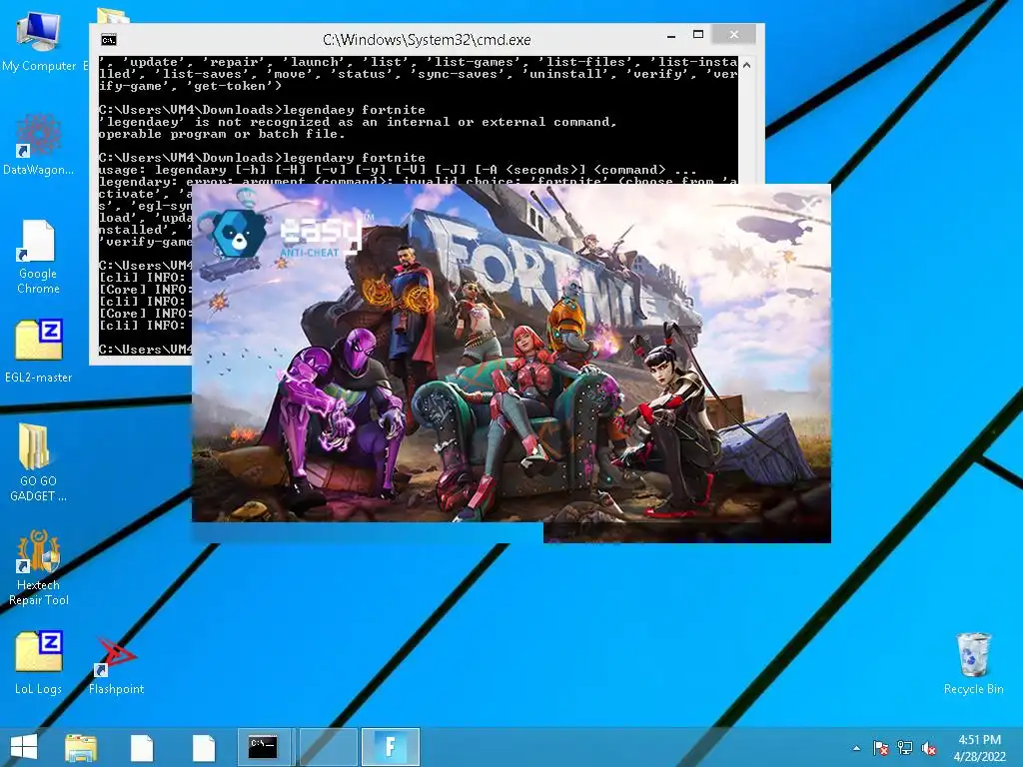Screen dimensions: 1023x767
Task: Maximize the cmd.exe window
Action: point(698,35)
